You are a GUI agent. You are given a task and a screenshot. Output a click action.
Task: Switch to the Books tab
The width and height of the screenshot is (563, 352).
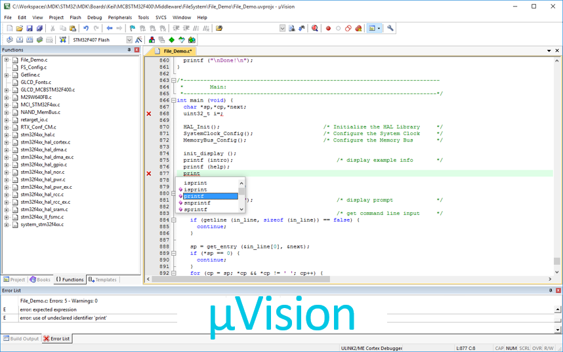(x=40, y=279)
